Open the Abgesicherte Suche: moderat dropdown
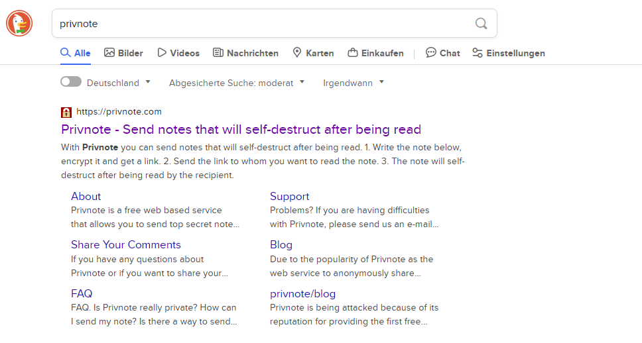 237,83
